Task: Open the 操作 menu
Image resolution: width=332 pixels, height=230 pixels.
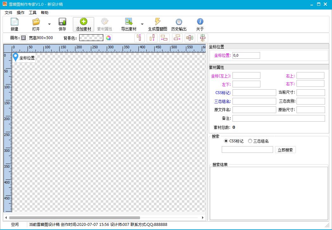Action: click(x=20, y=13)
